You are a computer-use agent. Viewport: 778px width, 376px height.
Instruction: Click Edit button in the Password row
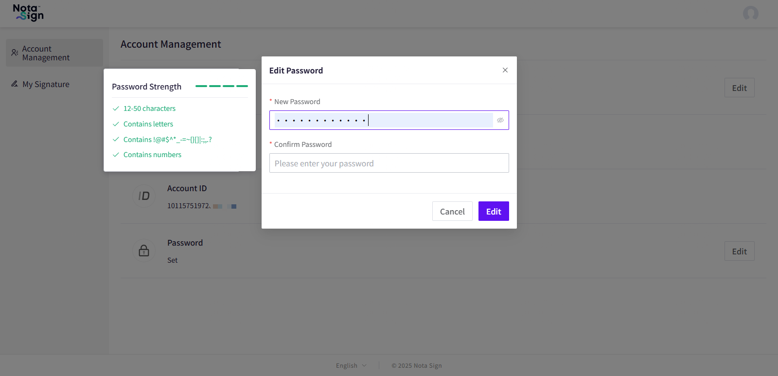(739, 251)
